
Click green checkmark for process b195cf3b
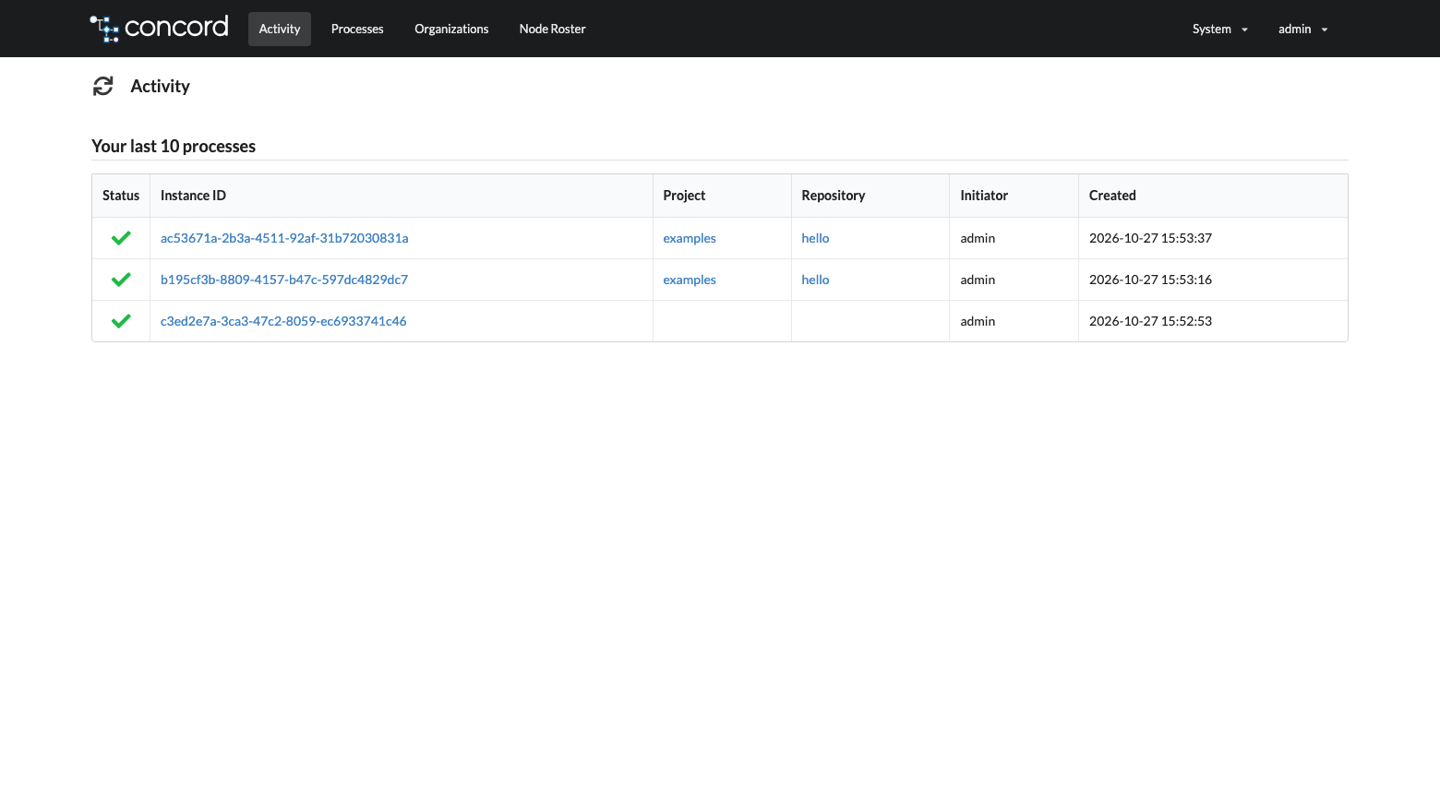tap(121, 280)
